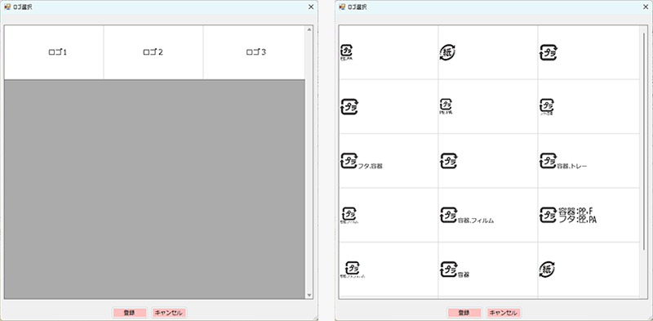Select the ロゴ3 column header cell
653x321 pixels.
tap(254, 52)
